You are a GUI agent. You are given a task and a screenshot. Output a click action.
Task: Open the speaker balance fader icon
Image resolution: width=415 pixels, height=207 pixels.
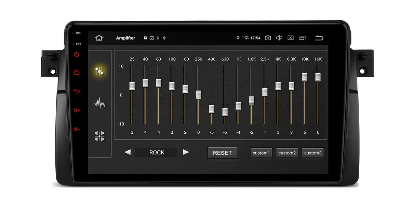click(99, 136)
